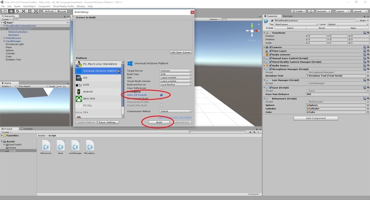
Task: Select the PC, Mac & Linux Standalone platform
Action: (x=98, y=64)
